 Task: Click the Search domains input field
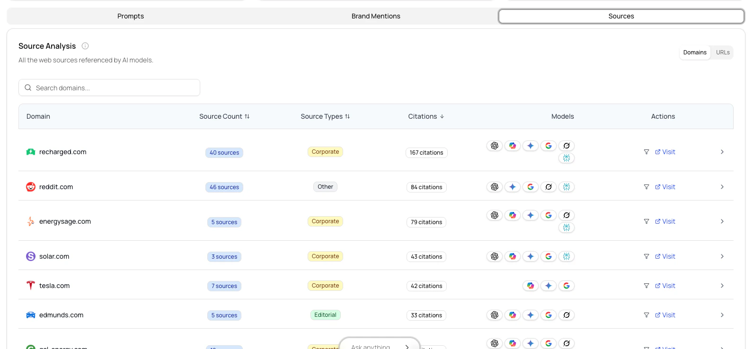click(x=109, y=87)
